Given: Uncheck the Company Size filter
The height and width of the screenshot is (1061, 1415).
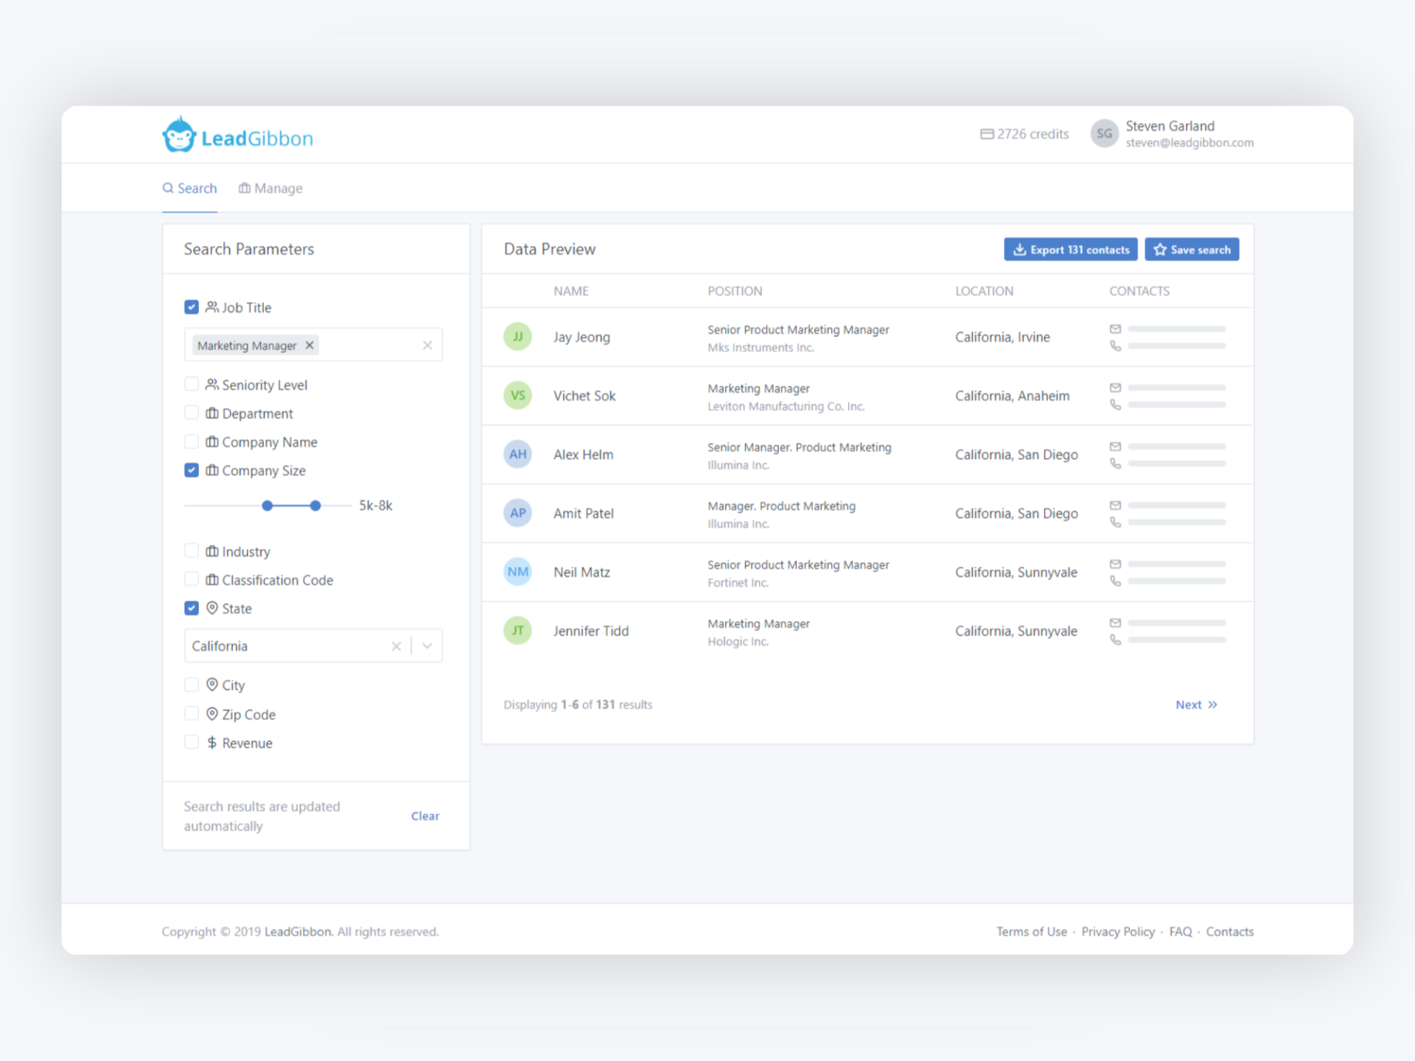Looking at the screenshot, I should 192,470.
